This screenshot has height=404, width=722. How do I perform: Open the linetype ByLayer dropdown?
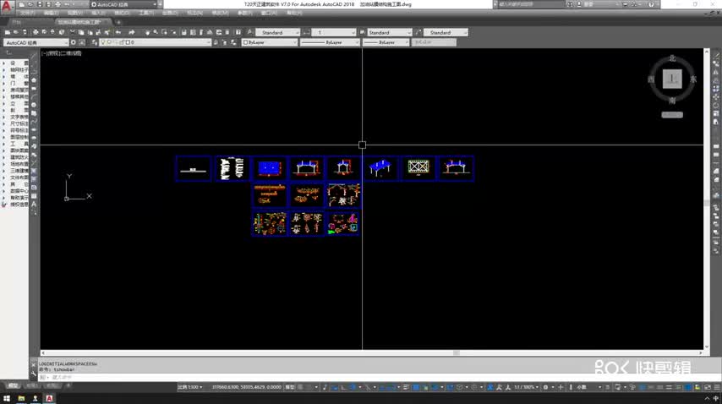330,42
